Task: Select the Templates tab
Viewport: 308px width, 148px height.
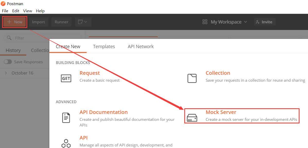Action: tap(104, 47)
